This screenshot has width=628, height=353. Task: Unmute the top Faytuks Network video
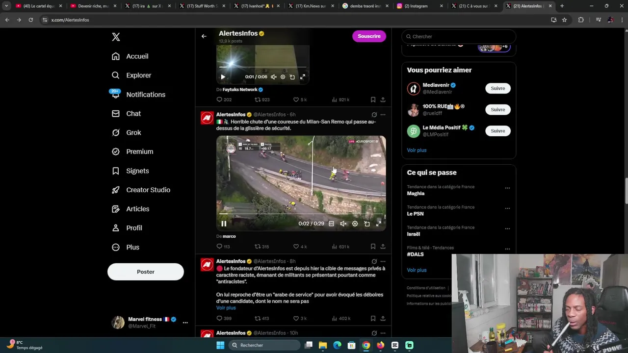[x=273, y=77]
